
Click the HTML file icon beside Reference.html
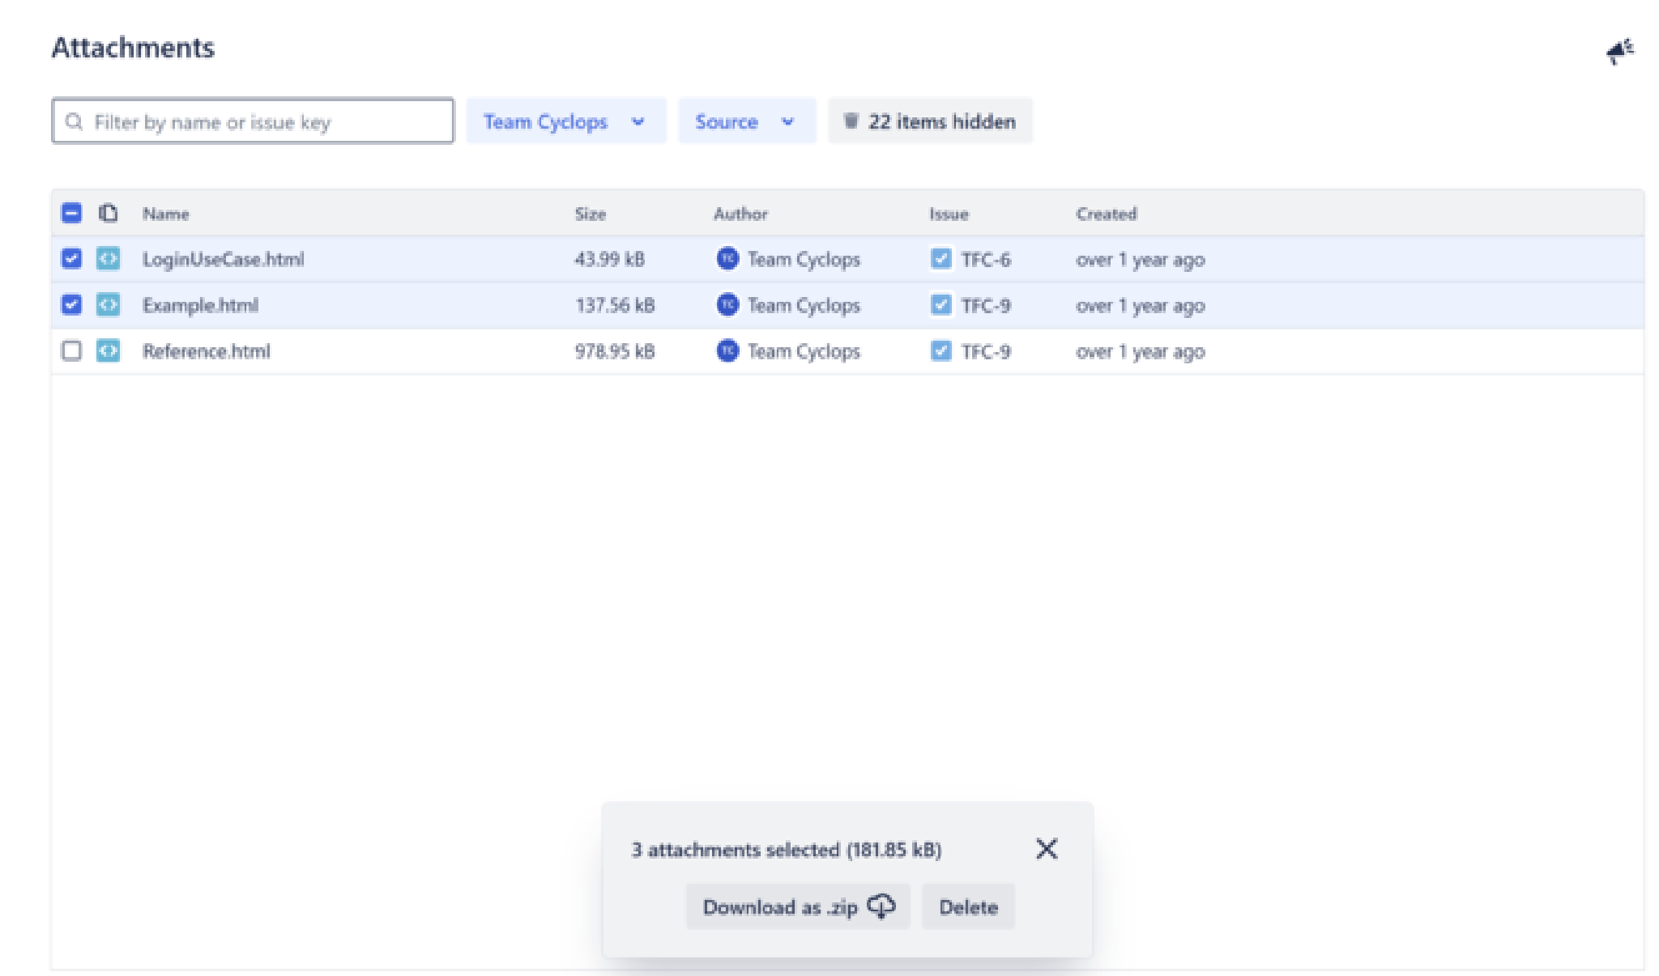(108, 351)
